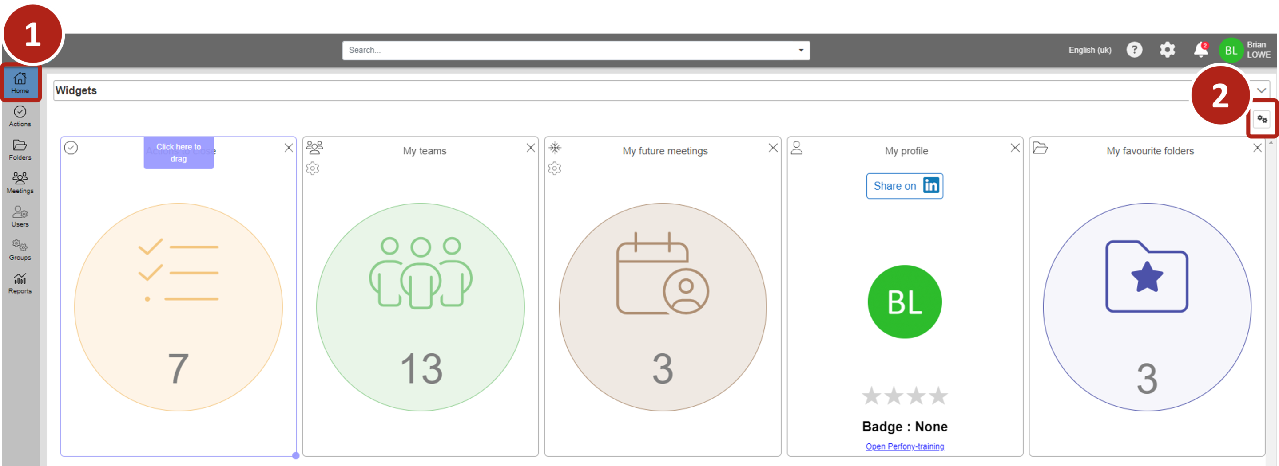Open the Home page in sidebar
Image resolution: width=1279 pixels, height=466 pixels.
pyautogui.click(x=20, y=83)
